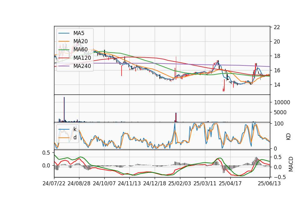The height and width of the screenshot is (216, 300).
Task: Click the 25/02/03 date axis label
Action: 180,183
